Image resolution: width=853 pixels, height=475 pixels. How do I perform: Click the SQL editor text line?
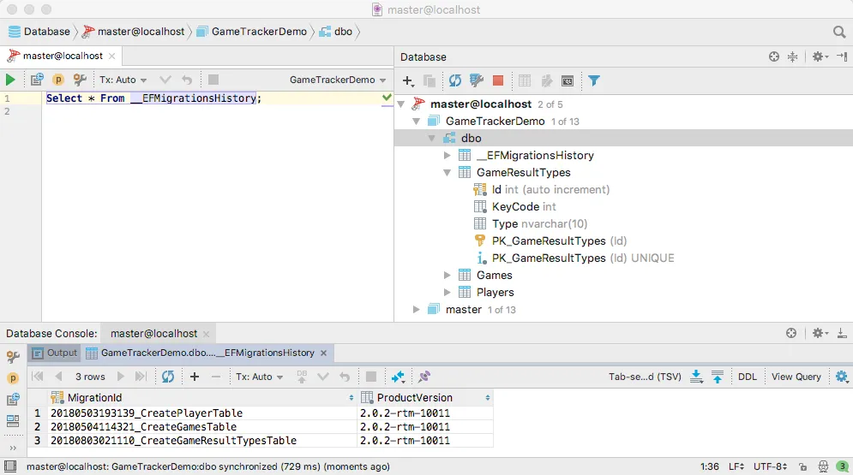pyautogui.click(x=153, y=98)
